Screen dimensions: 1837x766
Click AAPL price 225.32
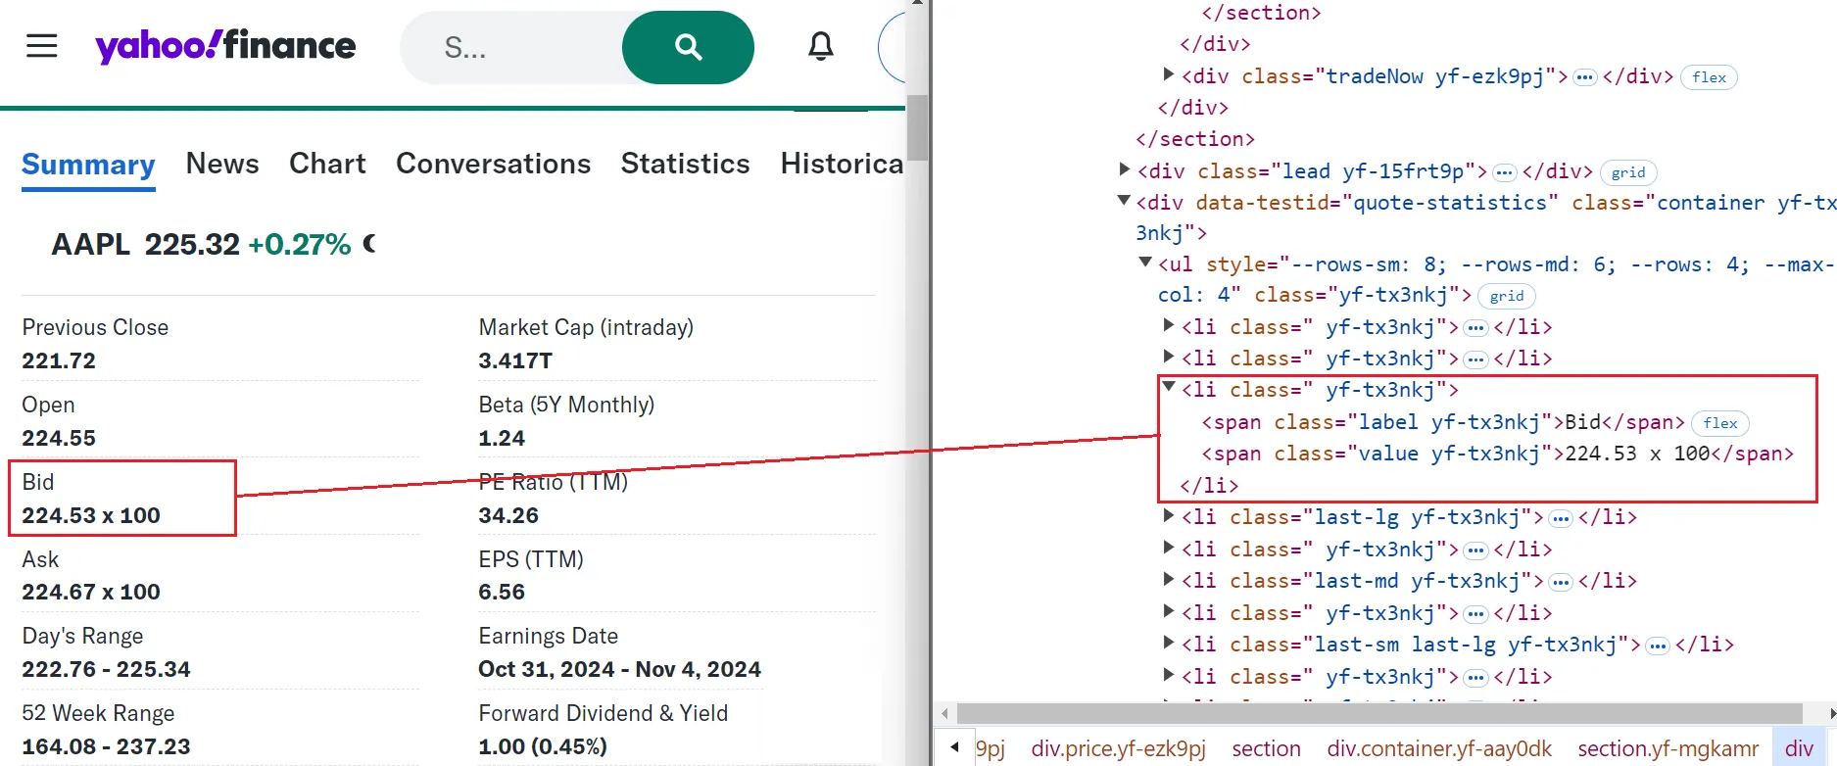pos(192,244)
